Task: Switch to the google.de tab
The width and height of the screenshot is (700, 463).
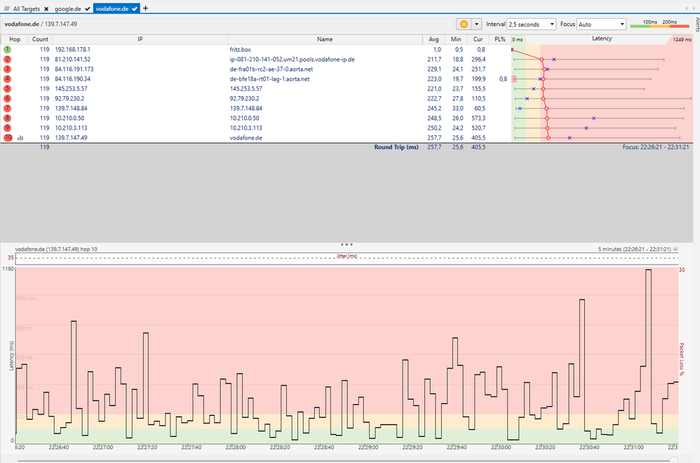Action: click(68, 8)
